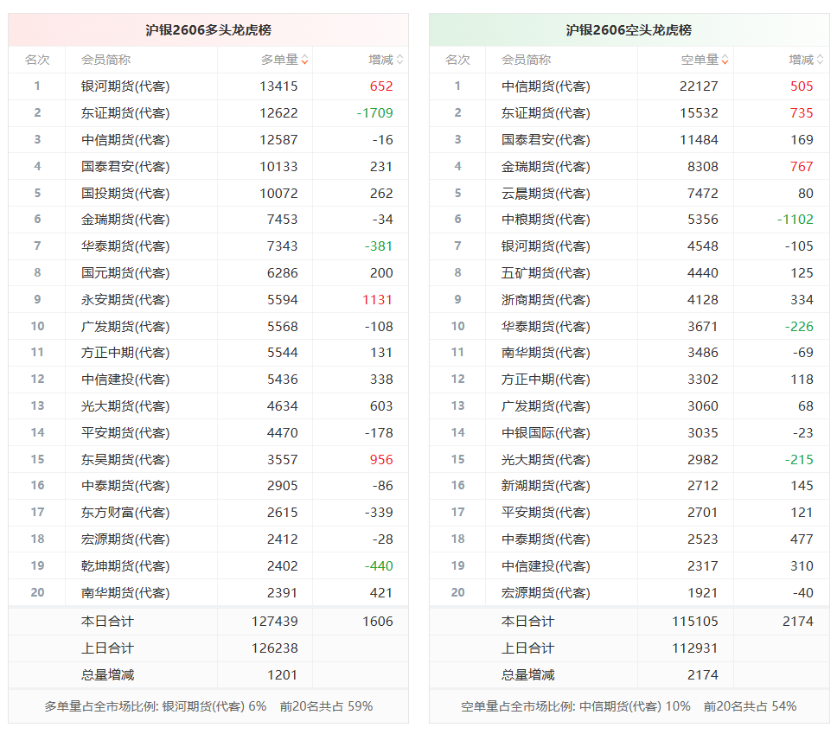Select 华泰期货(代客) in short table rank 10
Screen dimensions: 837x734
coord(546,326)
